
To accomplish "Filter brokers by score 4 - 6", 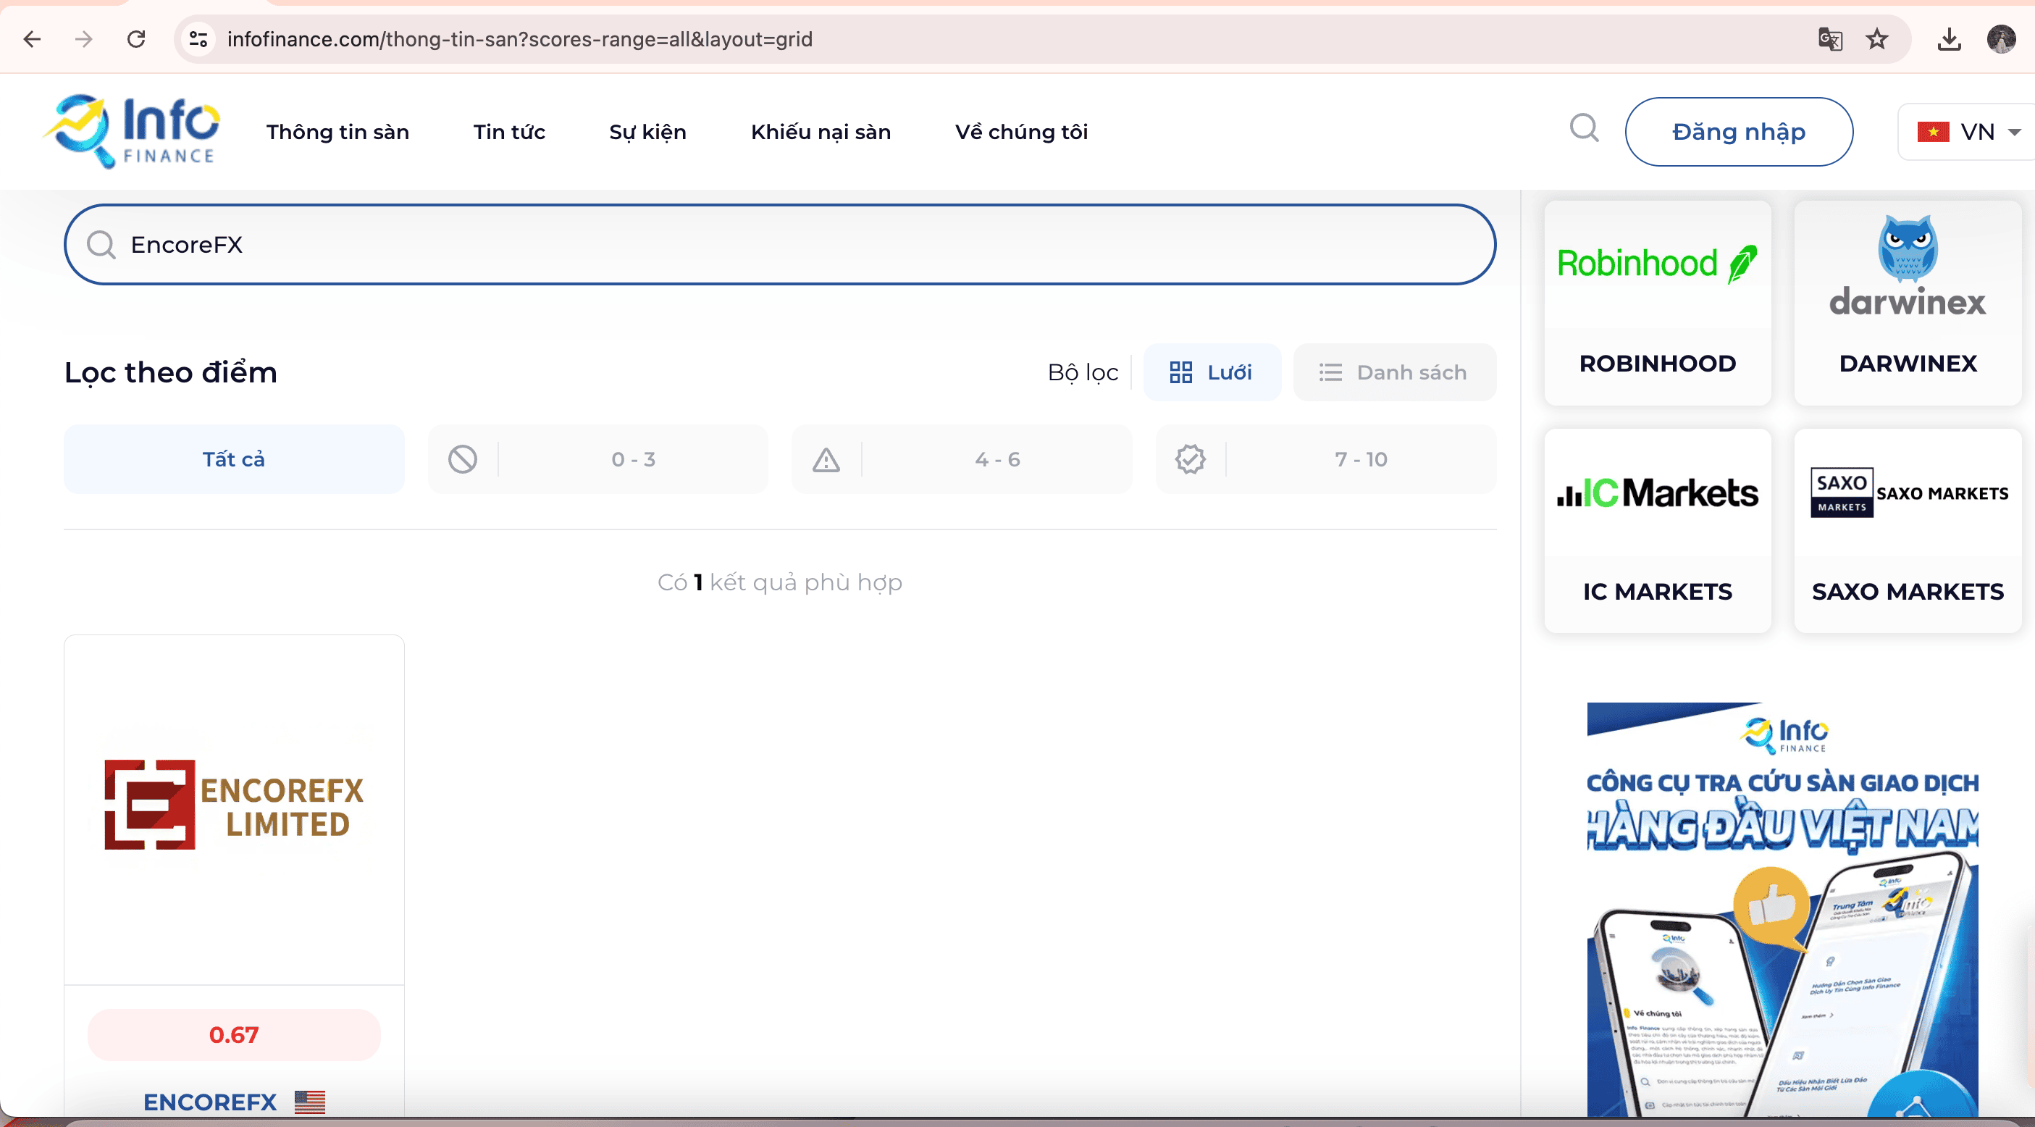I will click(962, 459).
